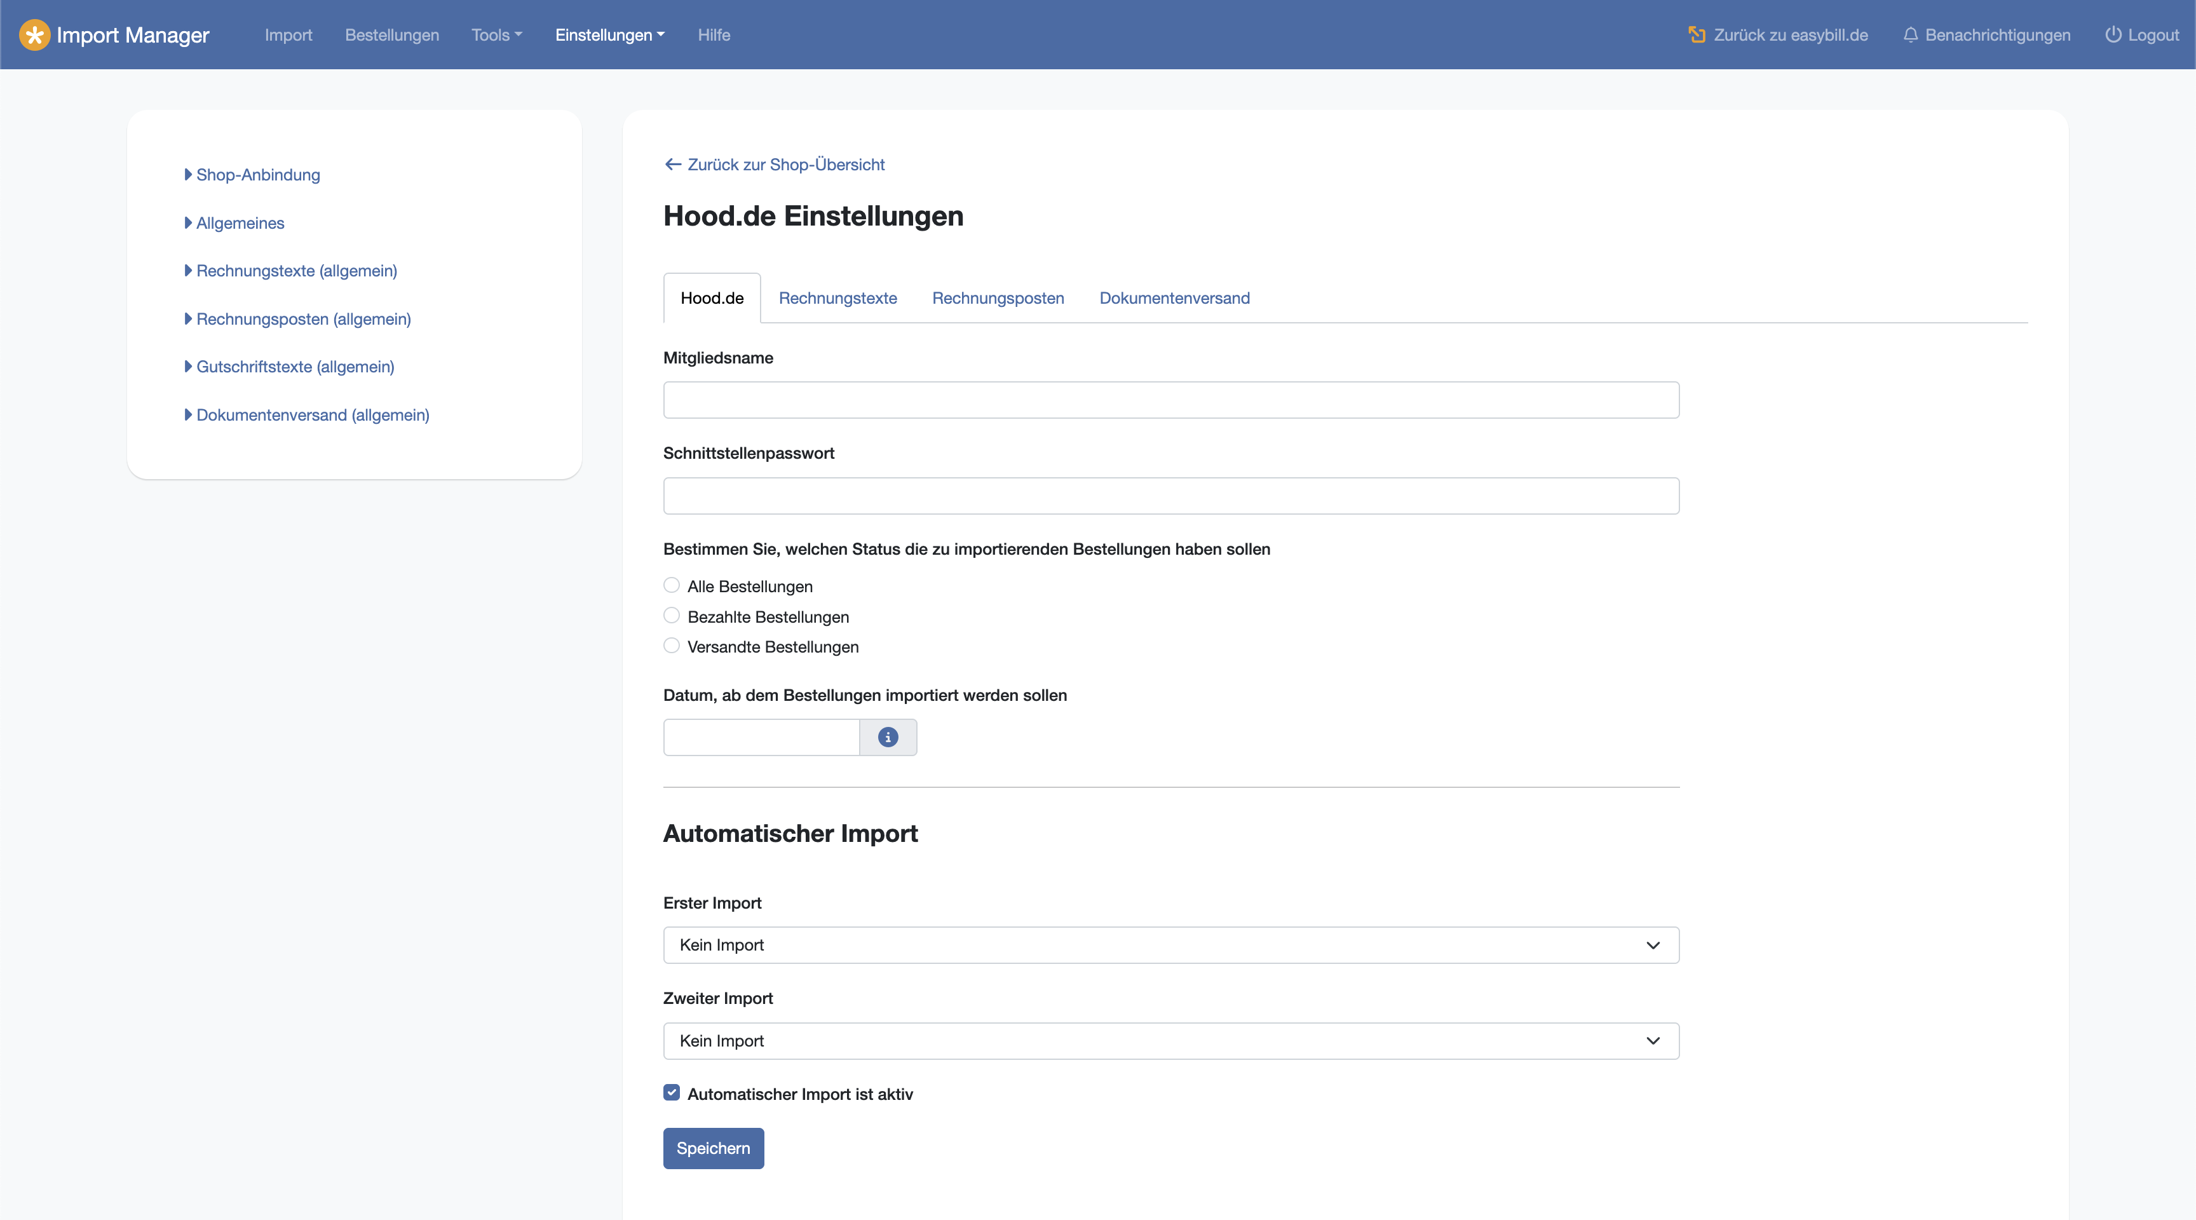Click the Mitgliedsname input field
2196x1220 pixels.
pyautogui.click(x=1171, y=400)
